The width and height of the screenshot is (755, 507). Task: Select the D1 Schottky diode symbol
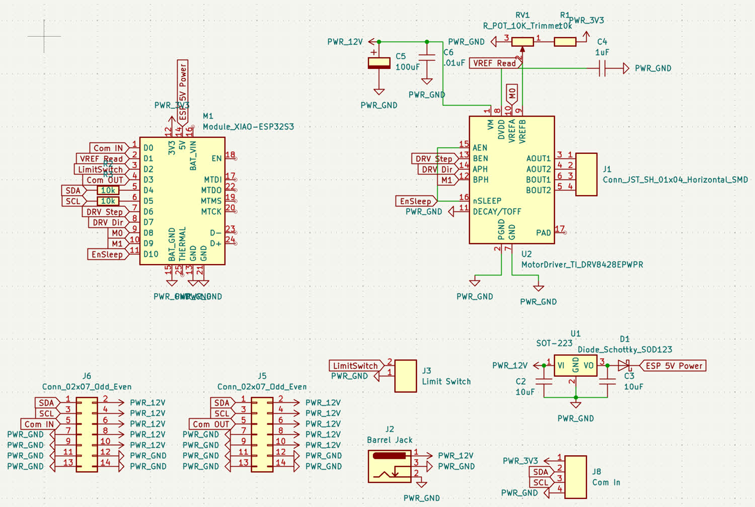624,366
